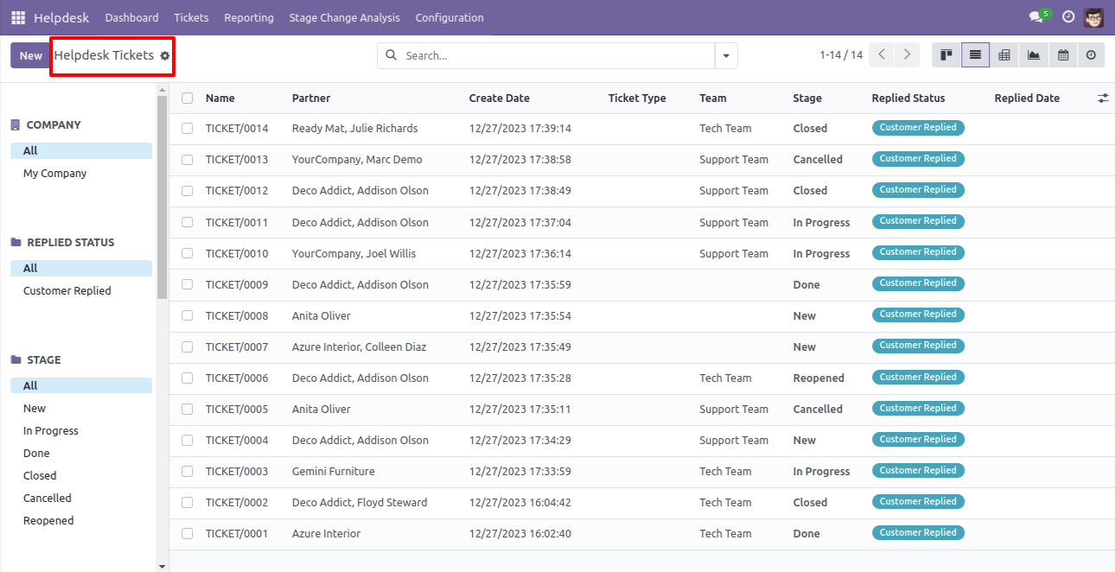Open Stage Change Analysis menu
The height and width of the screenshot is (572, 1115).
[x=345, y=17]
